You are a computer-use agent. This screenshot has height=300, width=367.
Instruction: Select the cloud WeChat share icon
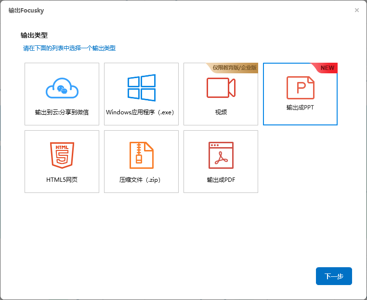point(62,88)
